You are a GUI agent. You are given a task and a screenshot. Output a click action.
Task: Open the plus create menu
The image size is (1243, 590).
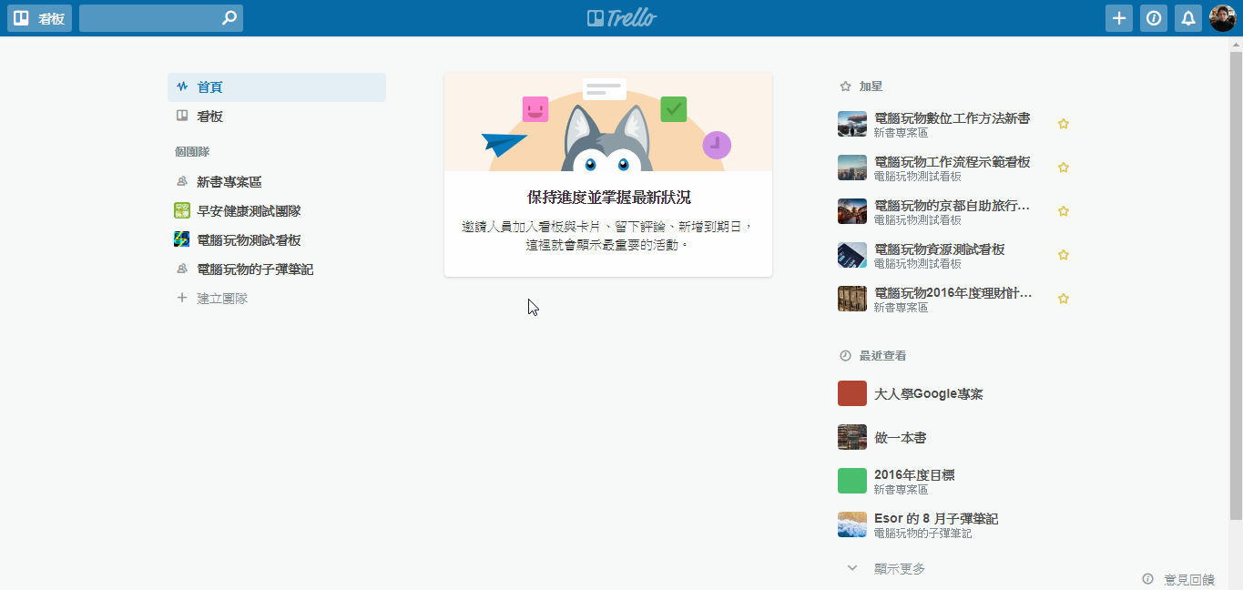click(1119, 18)
